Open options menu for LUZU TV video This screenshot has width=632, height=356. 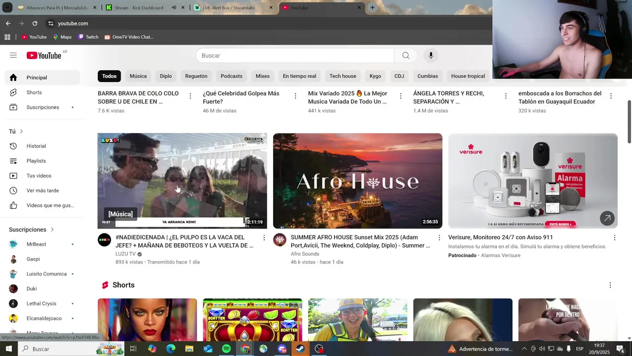click(264, 238)
